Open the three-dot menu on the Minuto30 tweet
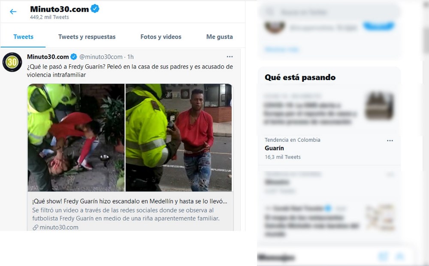The image size is (429, 266). [230, 57]
